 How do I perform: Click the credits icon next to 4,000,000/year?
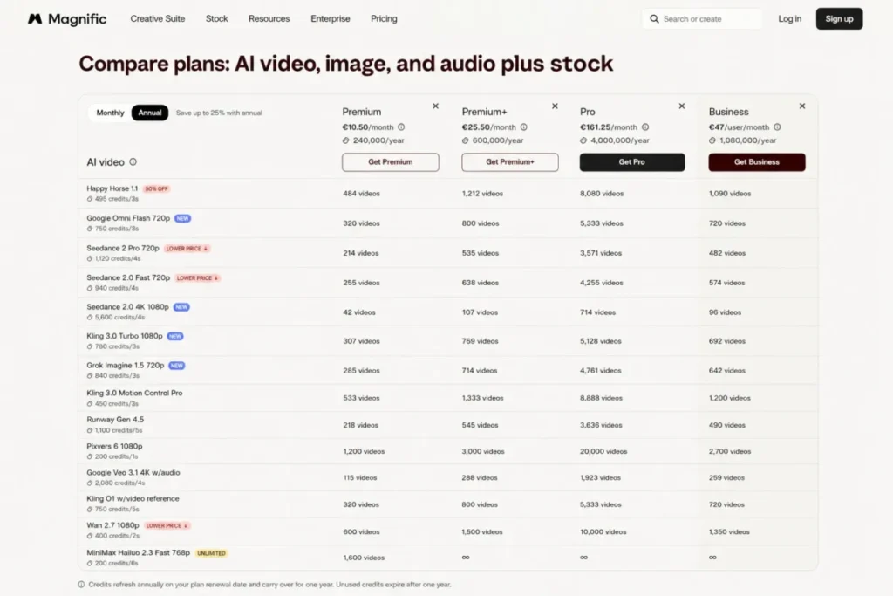(x=583, y=140)
